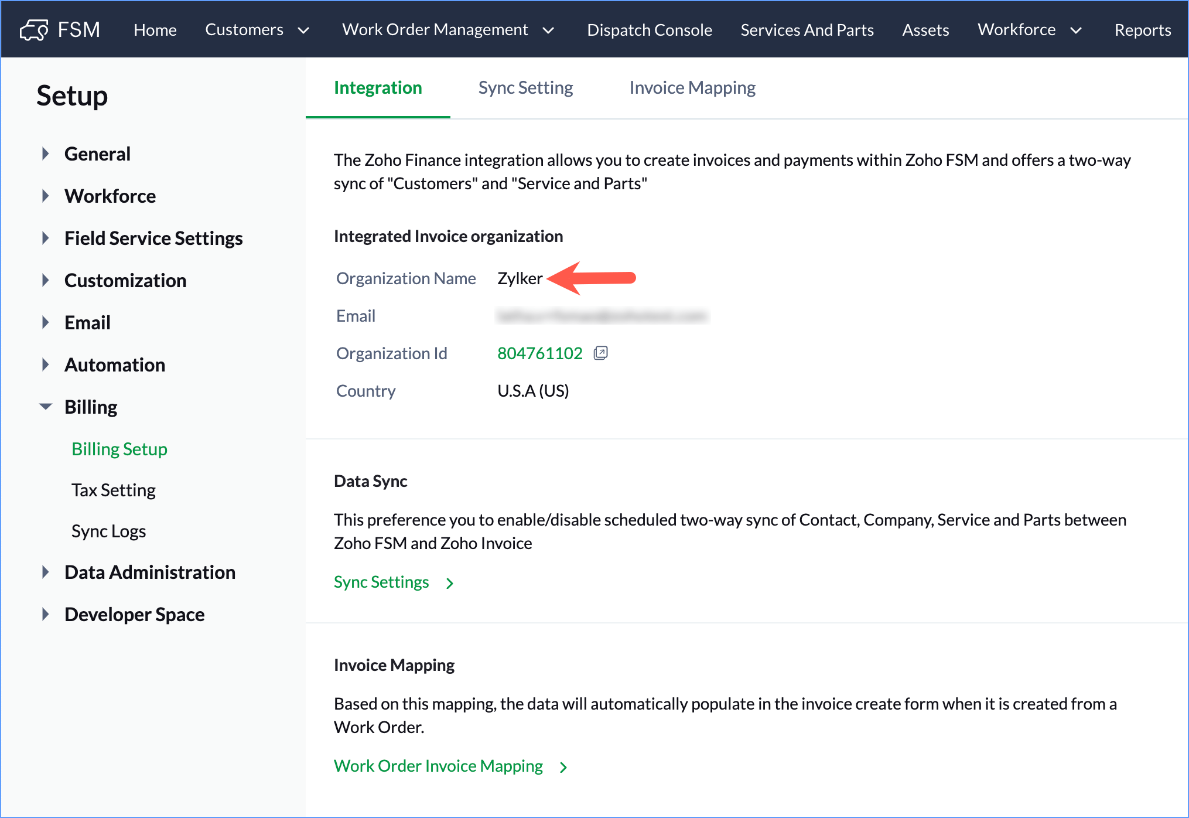Click the Setup heading

(72, 96)
